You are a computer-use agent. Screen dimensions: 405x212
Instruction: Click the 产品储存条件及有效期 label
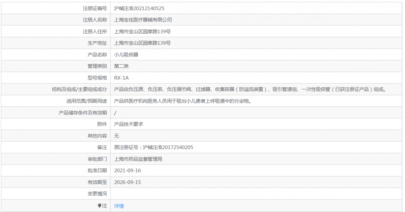(83, 113)
